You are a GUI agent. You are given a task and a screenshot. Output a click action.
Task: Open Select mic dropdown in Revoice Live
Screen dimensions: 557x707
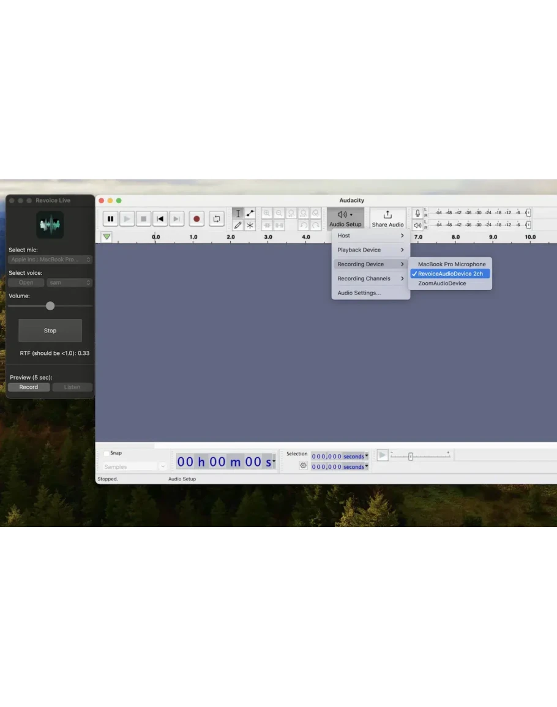coord(50,260)
